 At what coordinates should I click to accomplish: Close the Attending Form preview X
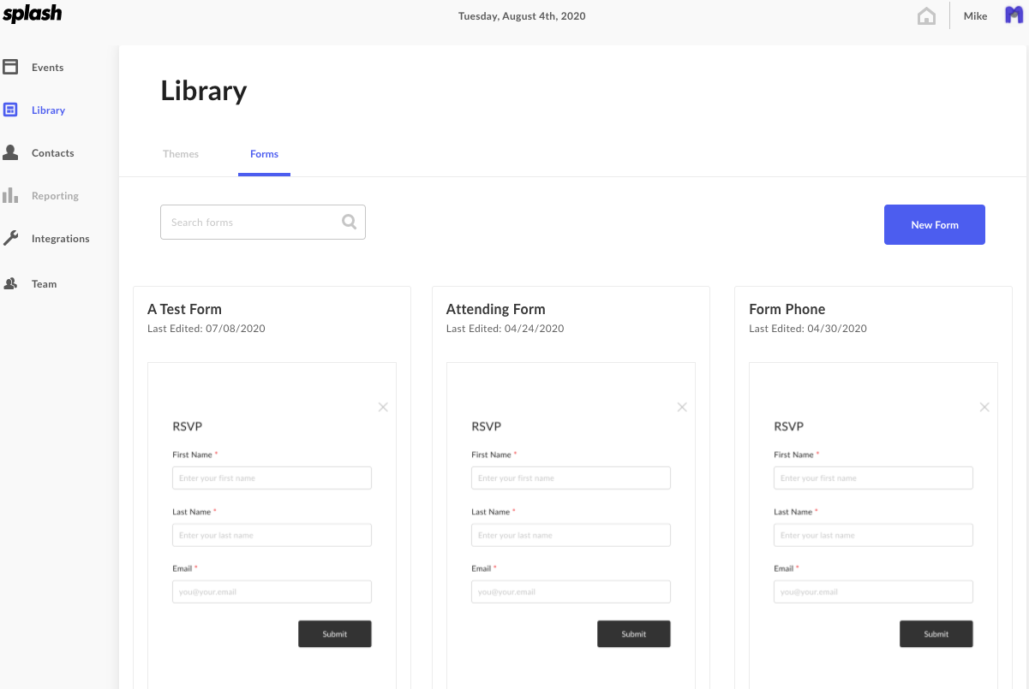[682, 407]
